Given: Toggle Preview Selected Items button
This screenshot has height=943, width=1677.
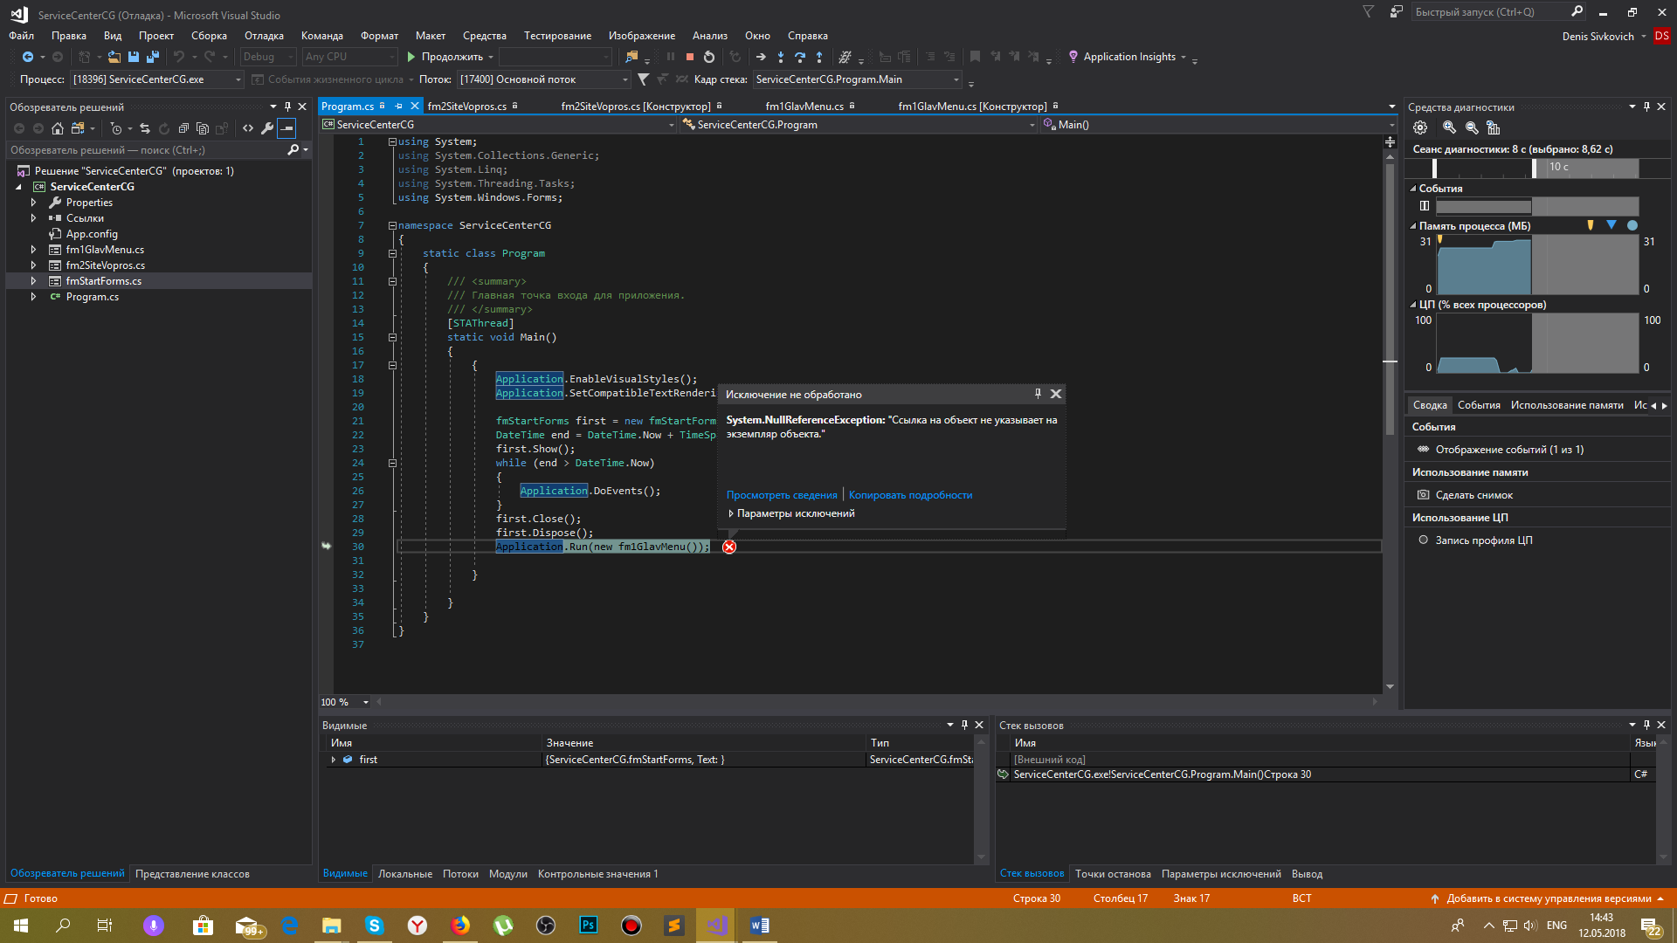Looking at the screenshot, I should pos(287,128).
